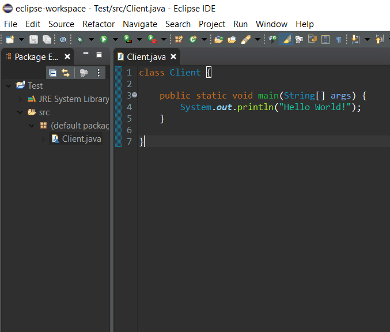390x332 pixels.
Task: Click the Open Task folder icon
Action: click(232, 39)
